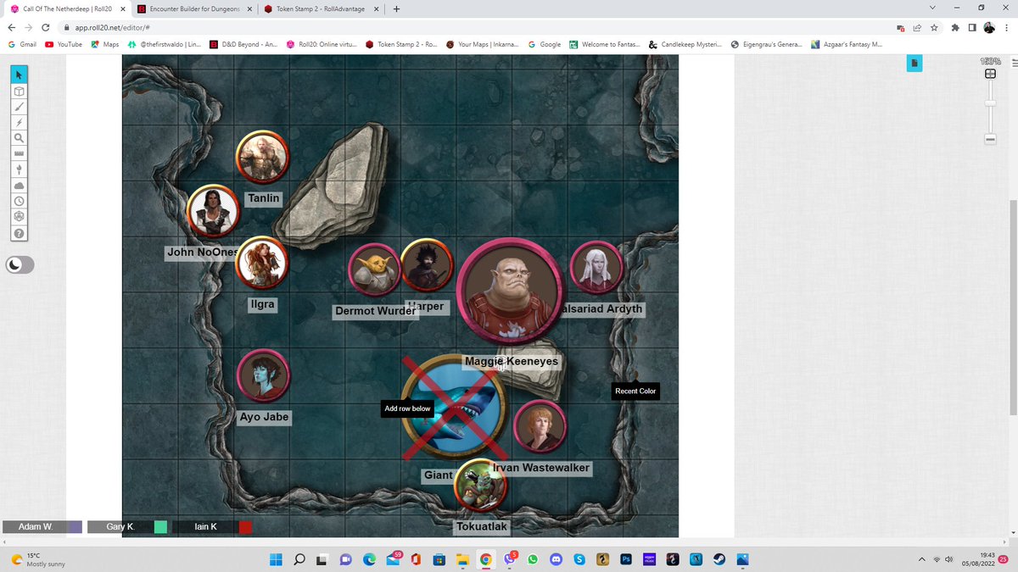Select the John NoOnes token
The height and width of the screenshot is (572, 1018).
click(x=213, y=211)
